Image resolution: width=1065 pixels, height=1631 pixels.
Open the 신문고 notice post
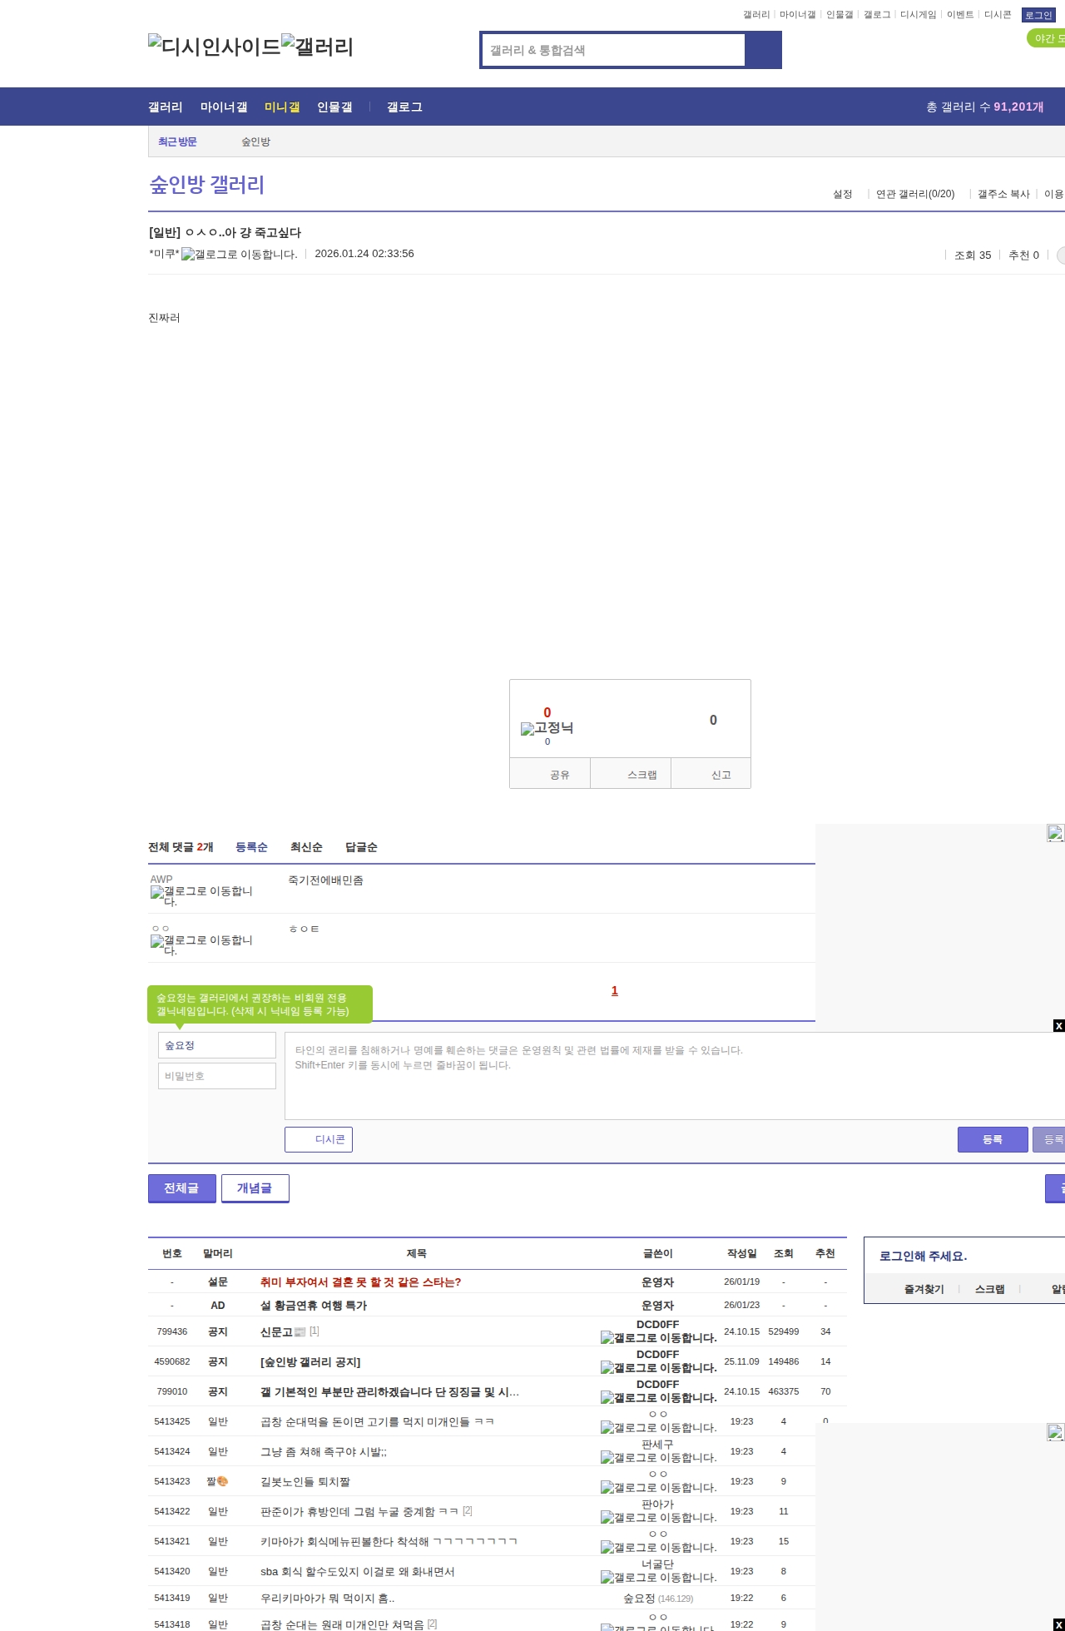coord(276,1331)
